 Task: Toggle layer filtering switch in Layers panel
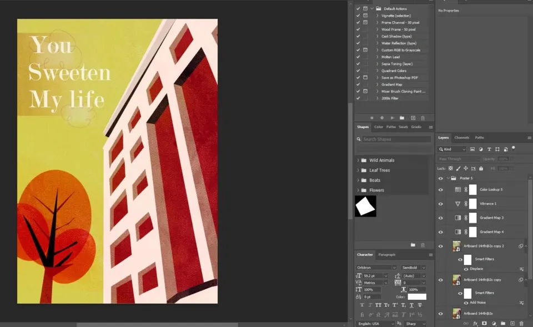pos(513,148)
